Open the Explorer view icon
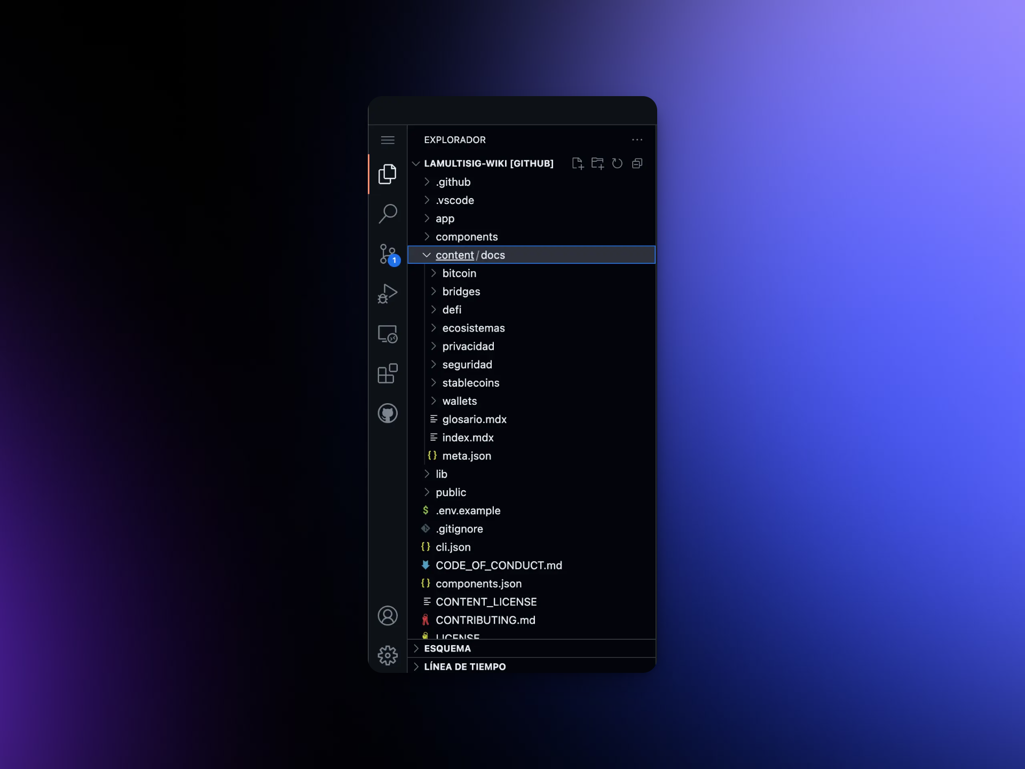The width and height of the screenshot is (1025, 769). [x=388, y=174]
